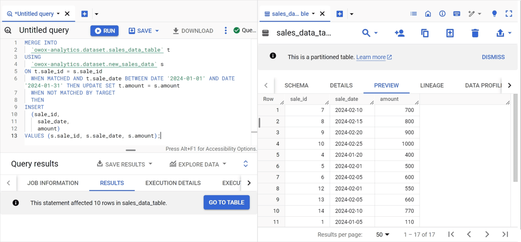Expand the Results per page dropdown
Image resolution: width=521 pixels, height=242 pixels.
[x=383, y=234]
